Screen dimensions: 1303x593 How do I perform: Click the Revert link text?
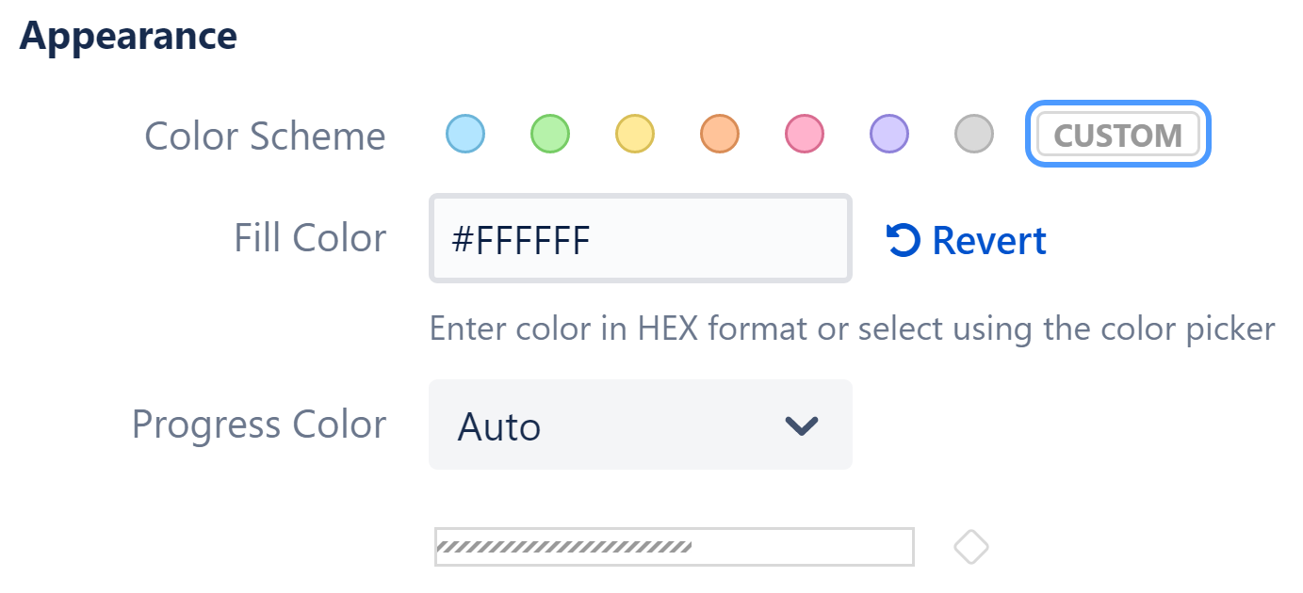click(989, 241)
